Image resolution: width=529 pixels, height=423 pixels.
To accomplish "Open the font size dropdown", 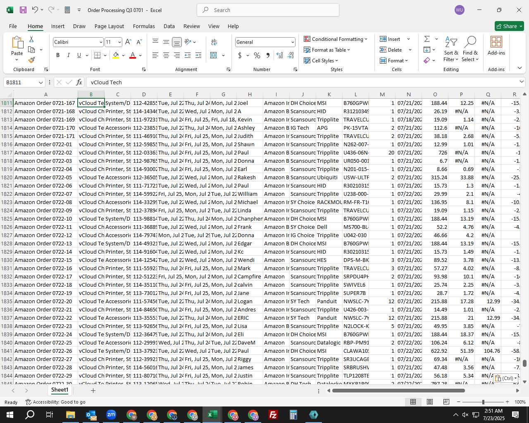I will point(119,42).
